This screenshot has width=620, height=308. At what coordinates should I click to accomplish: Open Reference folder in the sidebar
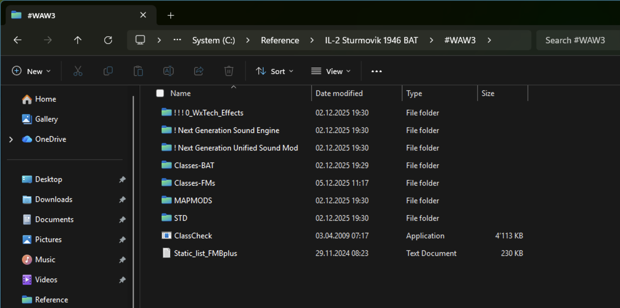[45, 300]
